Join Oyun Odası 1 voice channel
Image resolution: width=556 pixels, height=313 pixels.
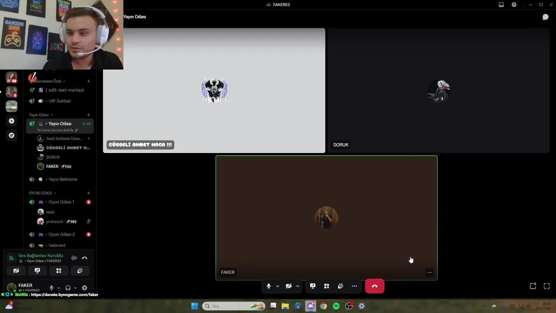pyautogui.click(x=60, y=202)
